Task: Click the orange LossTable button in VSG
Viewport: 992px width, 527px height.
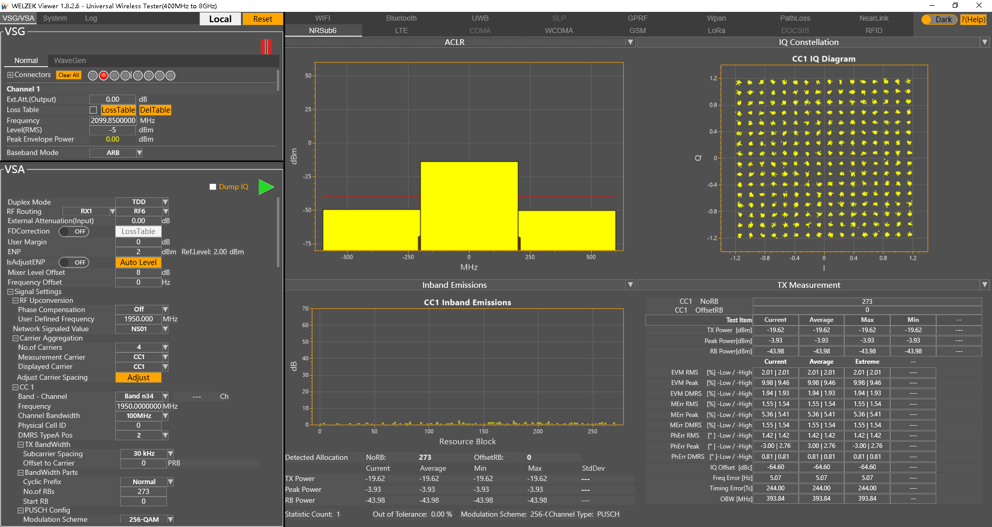Action: pyautogui.click(x=118, y=110)
